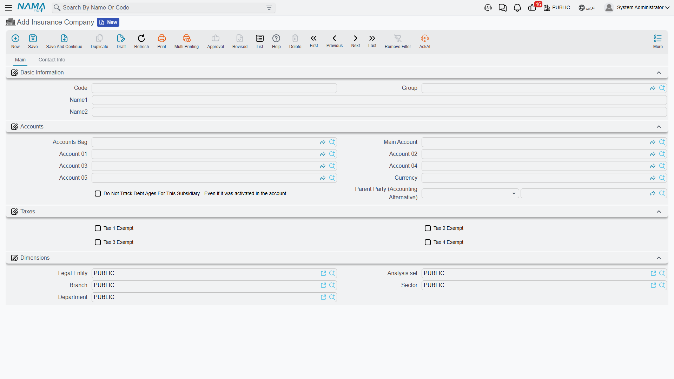Go to the Next record
The width and height of the screenshot is (674, 379).
click(356, 41)
